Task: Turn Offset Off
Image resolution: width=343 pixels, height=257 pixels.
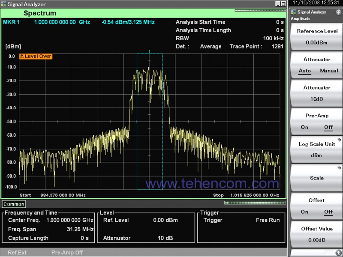Action: click(328, 212)
